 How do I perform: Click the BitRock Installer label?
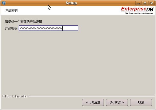click(x=15, y=96)
